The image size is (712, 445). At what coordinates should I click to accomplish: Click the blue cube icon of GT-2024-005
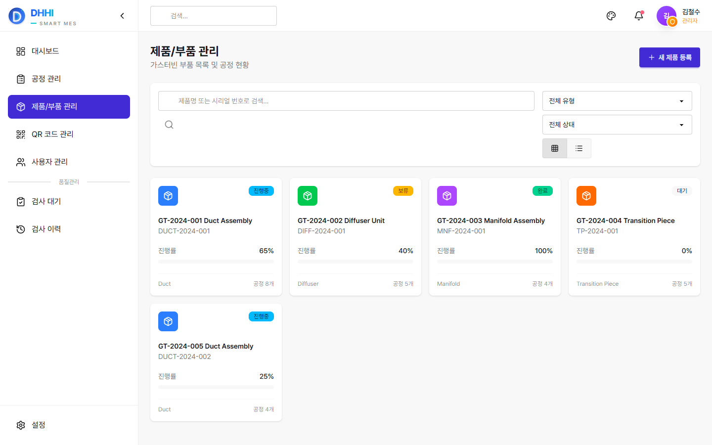pos(168,321)
